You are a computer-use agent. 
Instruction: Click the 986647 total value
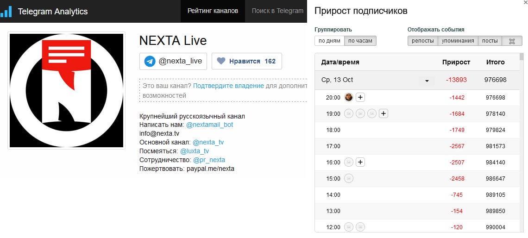(495, 178)
